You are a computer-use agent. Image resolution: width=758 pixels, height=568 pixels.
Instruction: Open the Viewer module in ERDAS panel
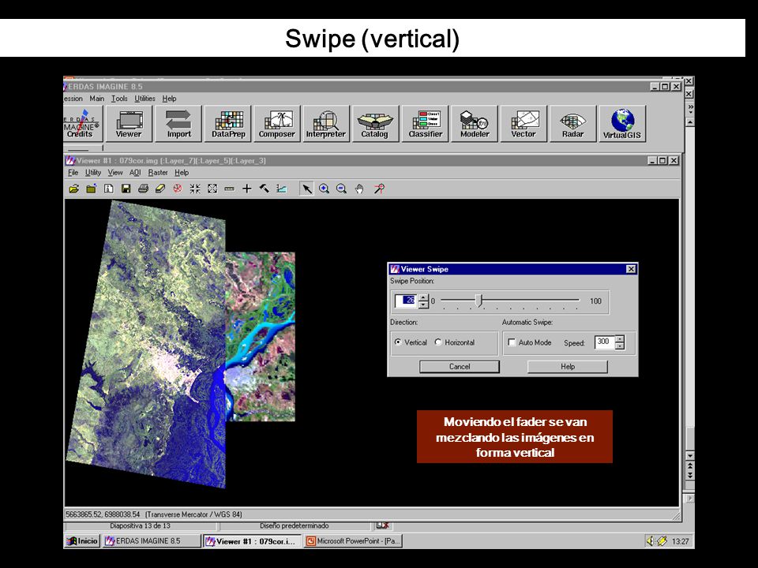click(129, 124)
